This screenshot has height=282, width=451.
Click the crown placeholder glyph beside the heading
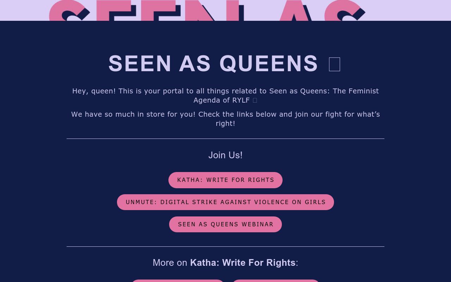point(334,64)
